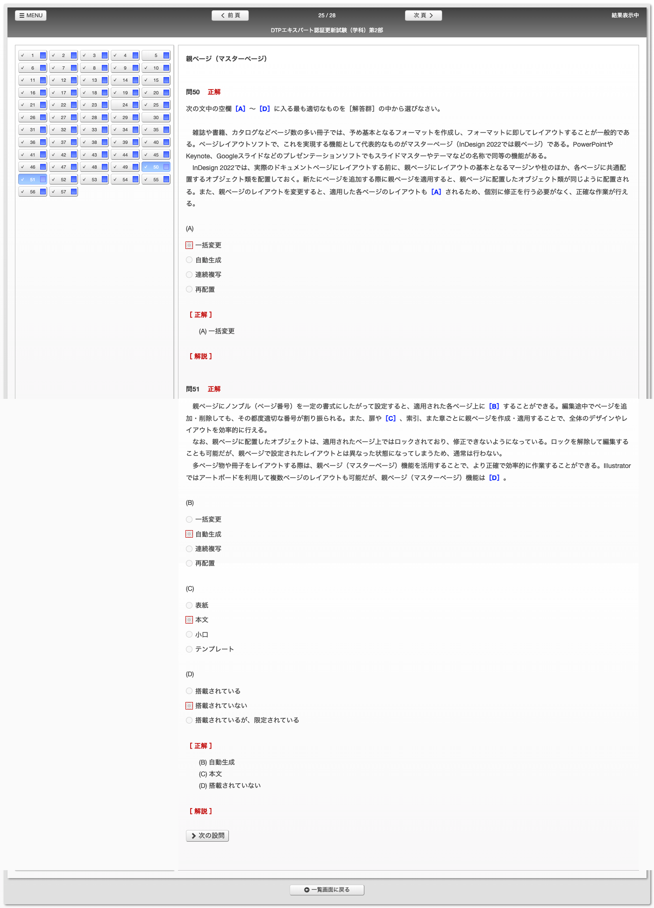The width and height of the screenshot is (654, 908).
Task: Select question 30 in the navigator
Action: 156,118
